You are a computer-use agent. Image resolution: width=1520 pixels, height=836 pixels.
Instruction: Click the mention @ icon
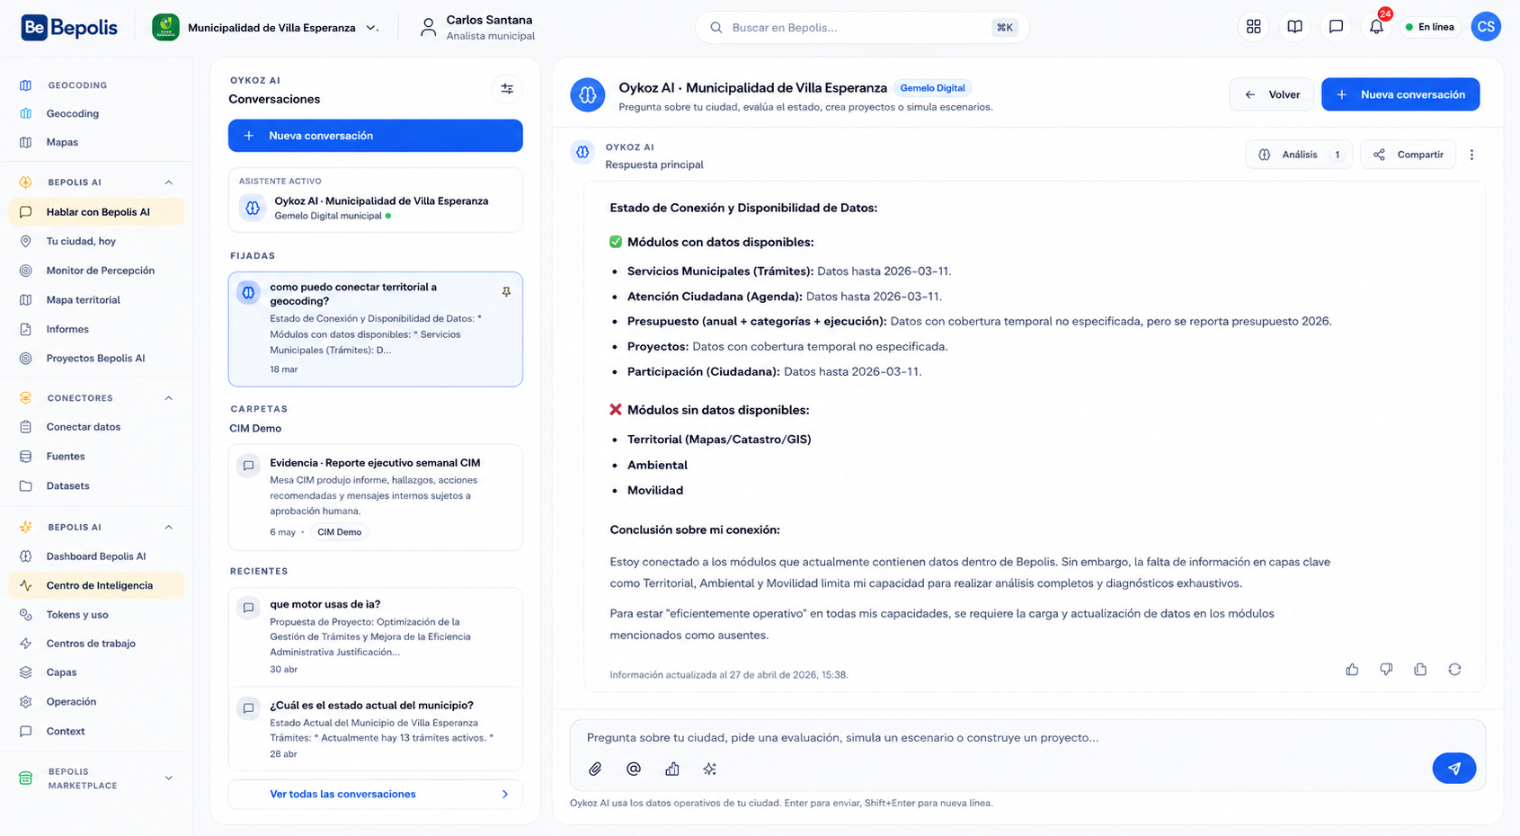coord(634,769)
